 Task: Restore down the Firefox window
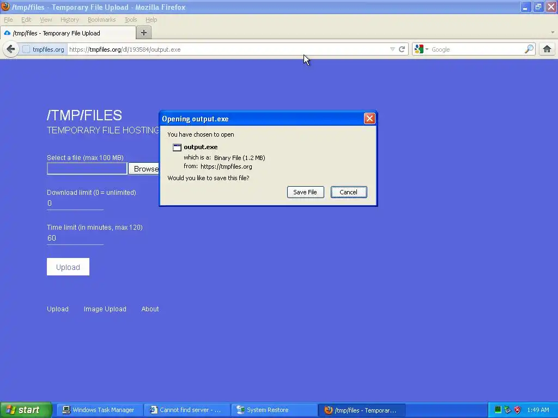click(x=538, y=7)
